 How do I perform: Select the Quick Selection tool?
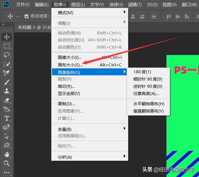click(x=7, y=64)
